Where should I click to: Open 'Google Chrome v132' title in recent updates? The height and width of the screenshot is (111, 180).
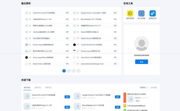93,13
